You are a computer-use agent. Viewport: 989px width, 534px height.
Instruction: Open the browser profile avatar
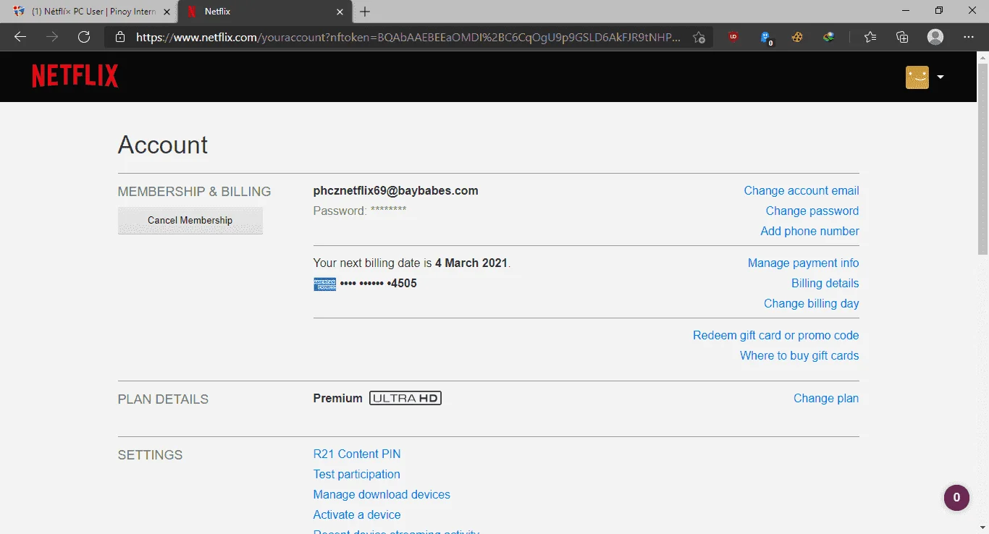pyautogui.click(x=935, y=37)
